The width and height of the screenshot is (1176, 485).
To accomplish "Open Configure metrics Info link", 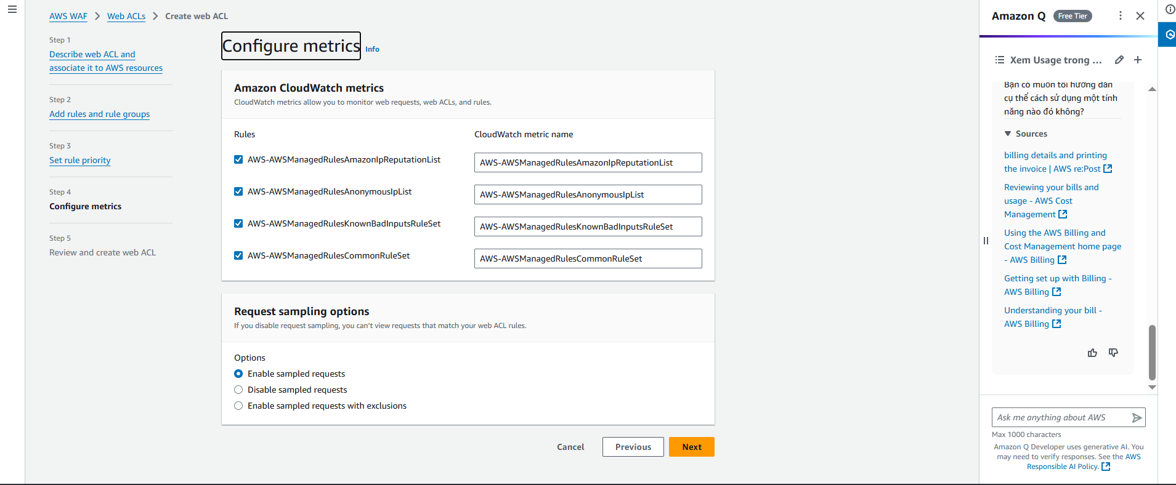I will click(x=372, y=49).
